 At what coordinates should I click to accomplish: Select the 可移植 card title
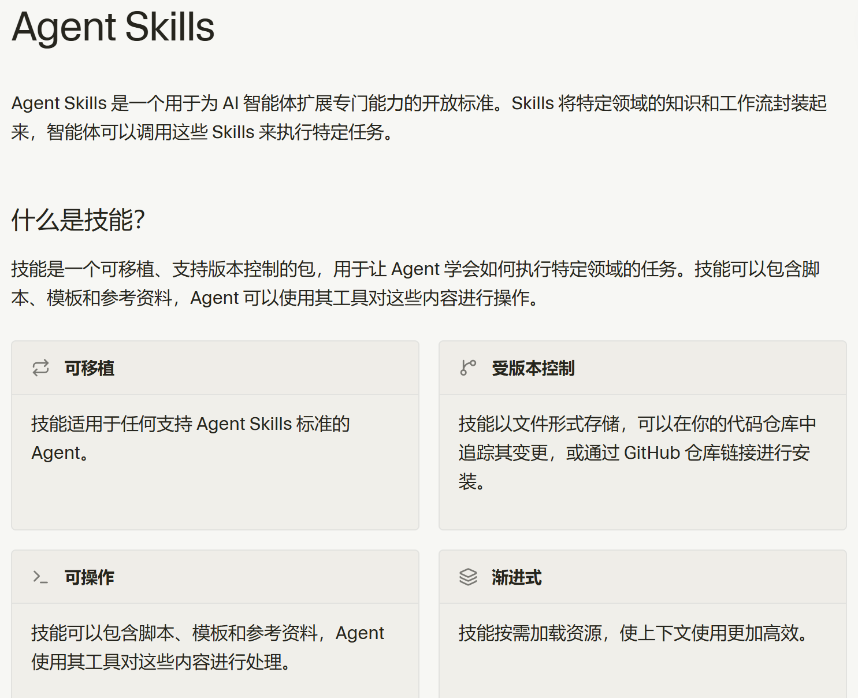coord(90,368)
